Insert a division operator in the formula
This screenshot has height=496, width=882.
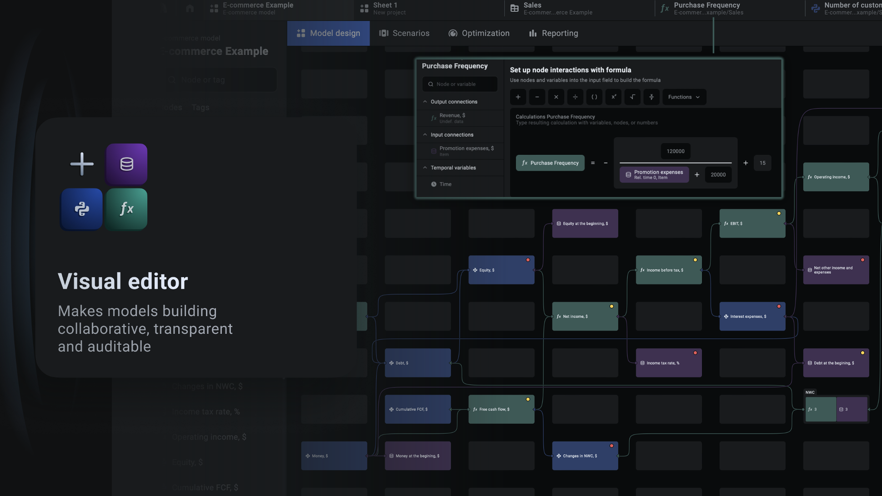tap(575, 97)
